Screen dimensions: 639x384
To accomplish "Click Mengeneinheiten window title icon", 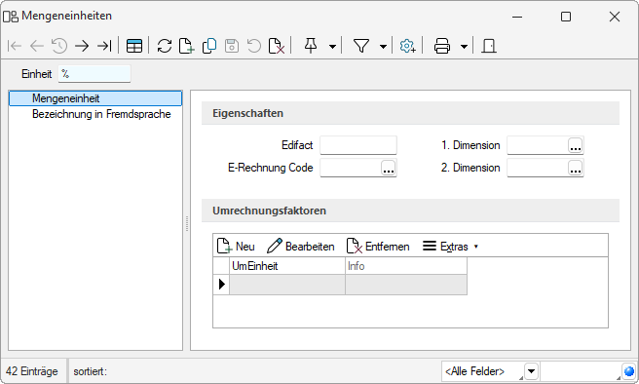I will [x=11, y=17].
